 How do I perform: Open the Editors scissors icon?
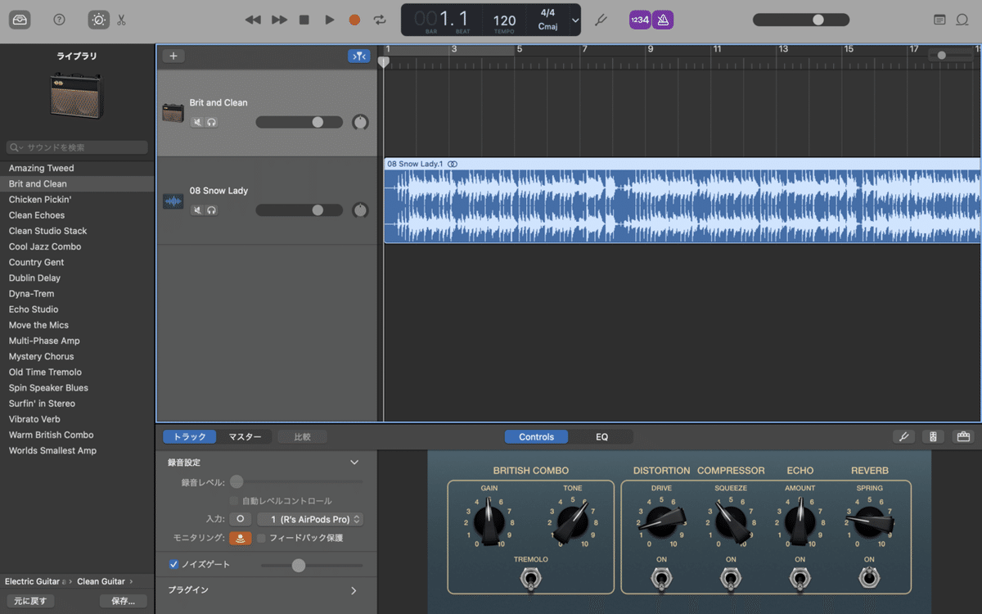click(x=121, y=20)
